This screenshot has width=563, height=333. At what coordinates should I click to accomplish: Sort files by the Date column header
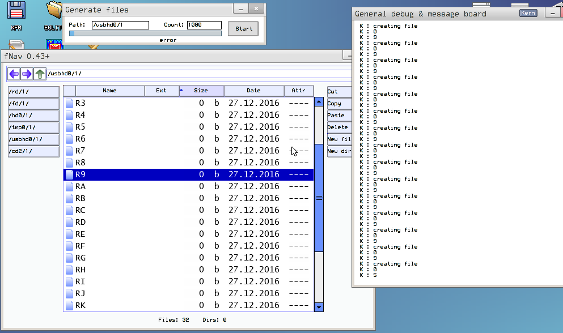(253, 91)
